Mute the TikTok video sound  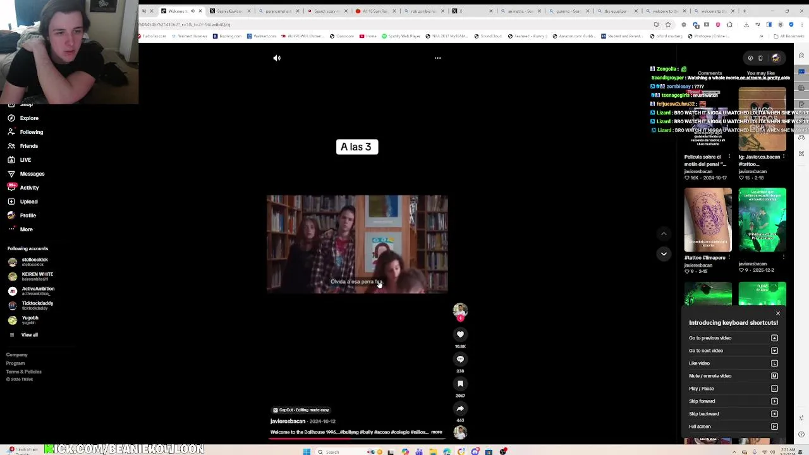(277, 58)
